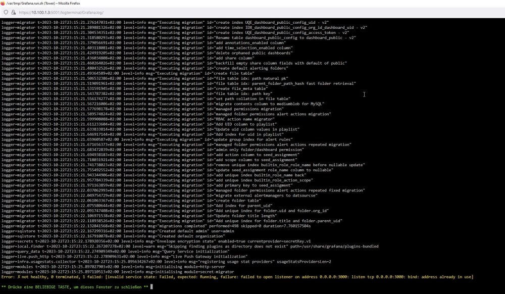This screenshot has width=505, height=294.
Task: Click the Firefox logo icon in title bar
Action: [x=3, y=3]
